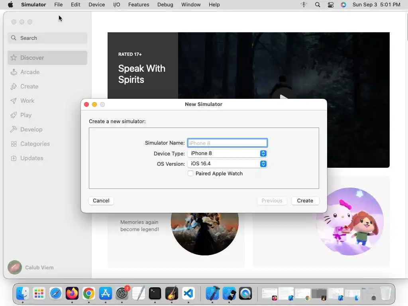Open the File menu

point(58,5)
